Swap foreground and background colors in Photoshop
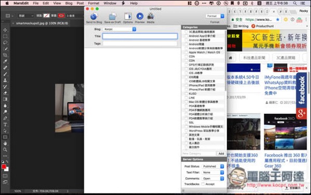Image resolution: width=311 pixels, height=195 pixels. [7, 162]
